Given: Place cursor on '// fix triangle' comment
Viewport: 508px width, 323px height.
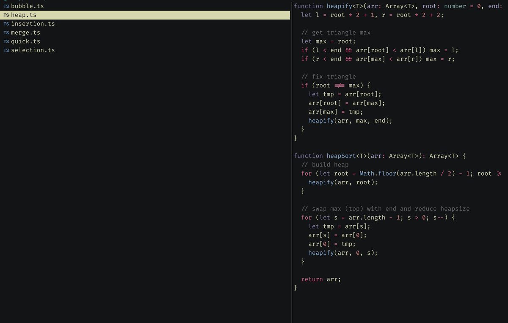Looking at the screenshot, I should [329, 77].
